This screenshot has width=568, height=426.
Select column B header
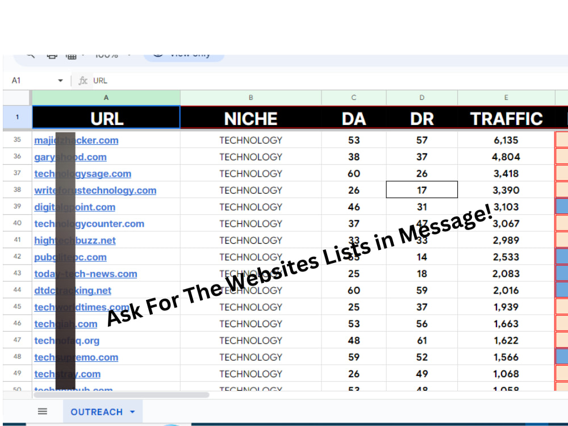click(250, 98)
